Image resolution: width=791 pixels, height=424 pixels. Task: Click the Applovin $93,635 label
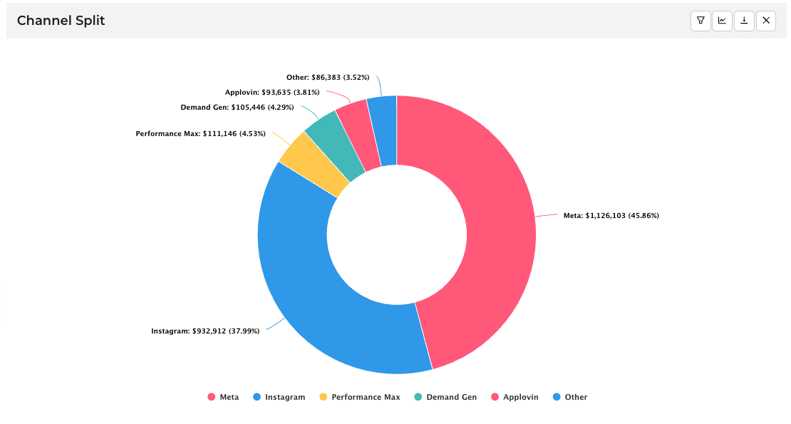point(272,92)
